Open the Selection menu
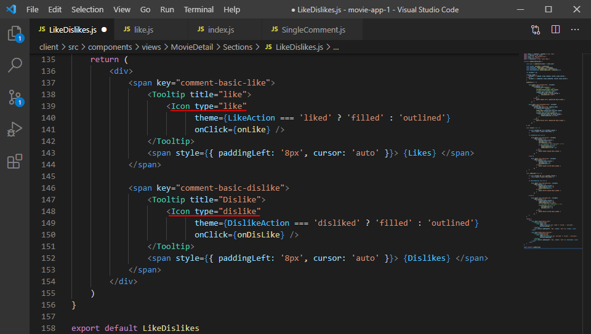The image size is (591, 334). pyautogui.click(x=87, y=9)
